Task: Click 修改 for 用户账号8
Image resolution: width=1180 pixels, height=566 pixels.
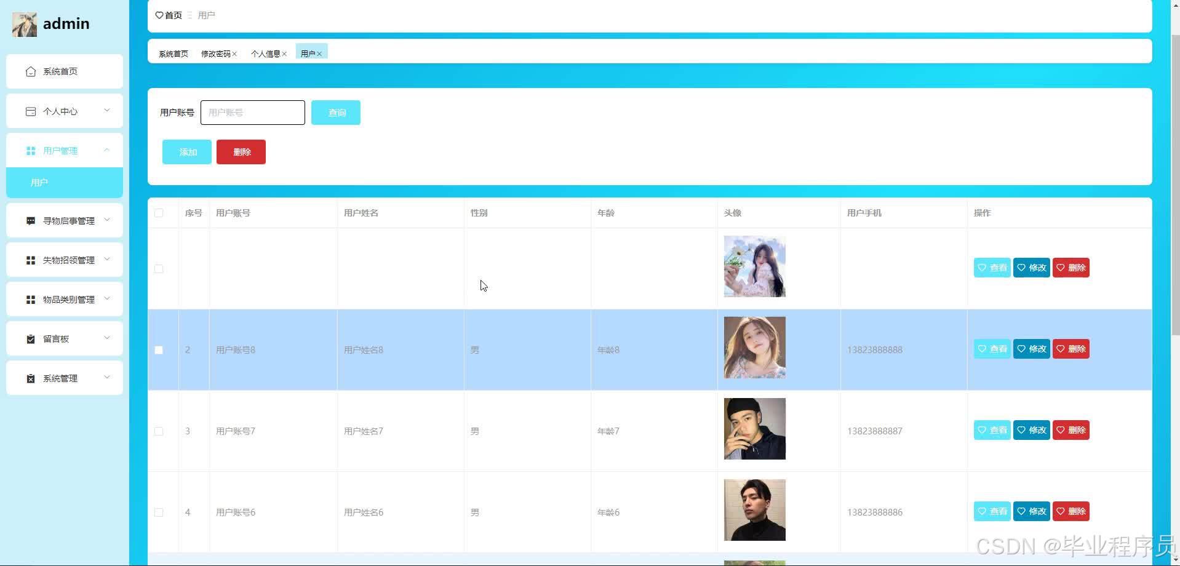Action: [1032, 349]
